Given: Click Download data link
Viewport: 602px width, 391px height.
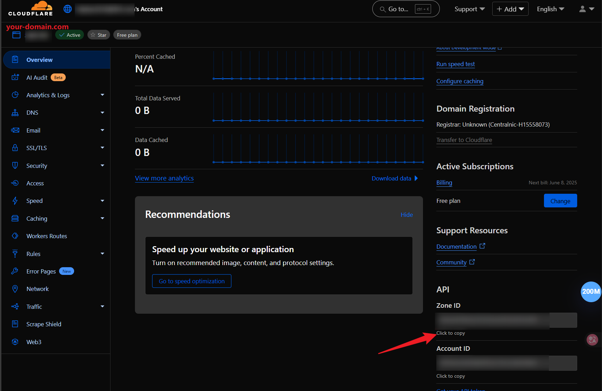Looking at the screenshot, I should point(395,178).
